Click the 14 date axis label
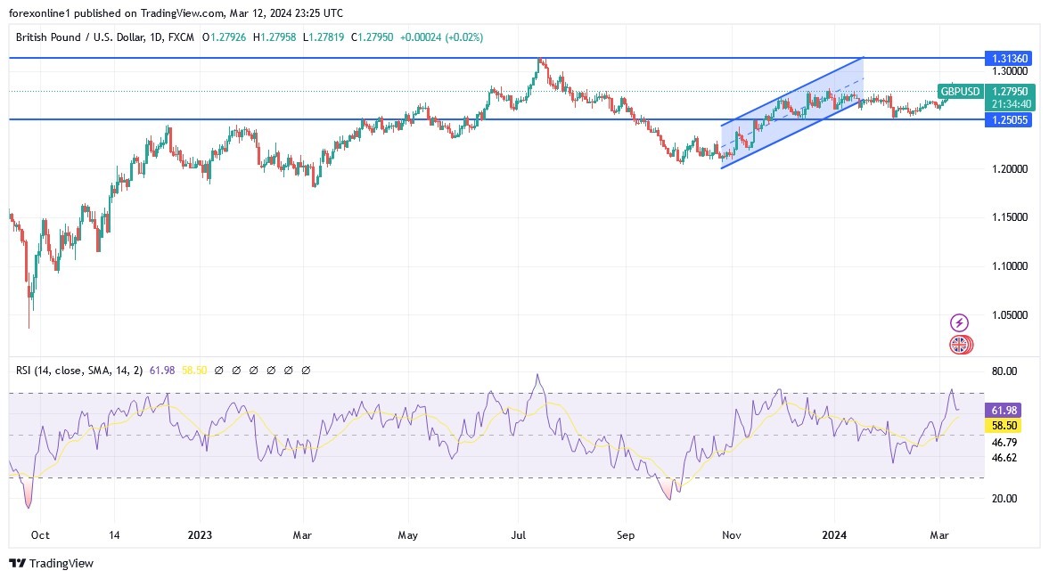This screenshot has height=579, width=1049. pos(114,534)
